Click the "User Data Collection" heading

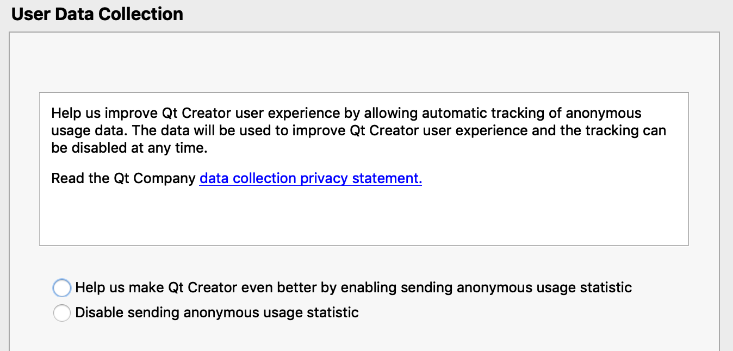[x=97, y=14]
